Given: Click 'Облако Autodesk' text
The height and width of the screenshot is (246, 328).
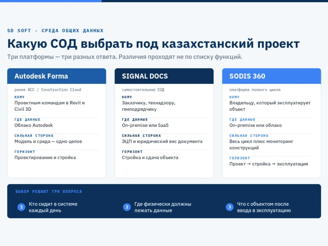Looking at the screenshot, I should 33,125.
